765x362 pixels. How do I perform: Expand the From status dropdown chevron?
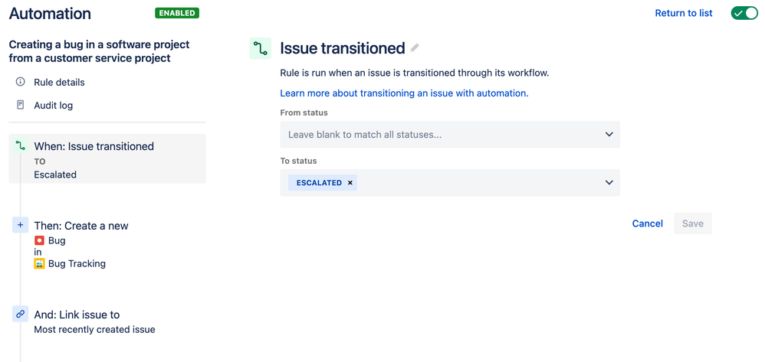coord(609,135)
